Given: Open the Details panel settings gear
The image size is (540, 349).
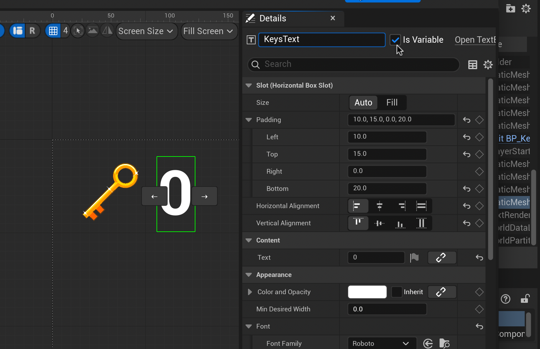Looking at the screenshot, I should pyautogui.click(x=488, y=65).
